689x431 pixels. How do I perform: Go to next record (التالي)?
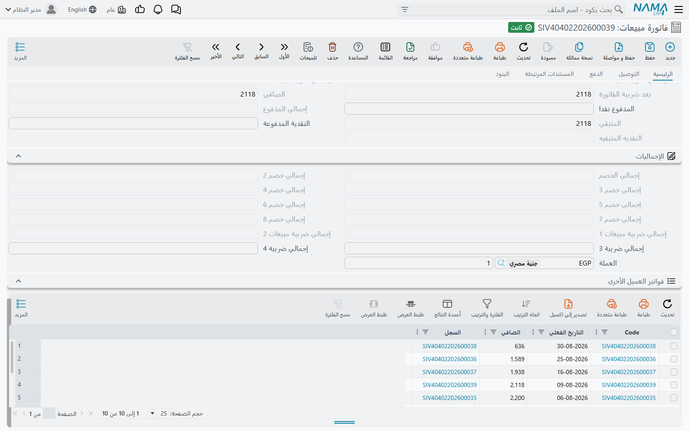[x=238, y=47]
